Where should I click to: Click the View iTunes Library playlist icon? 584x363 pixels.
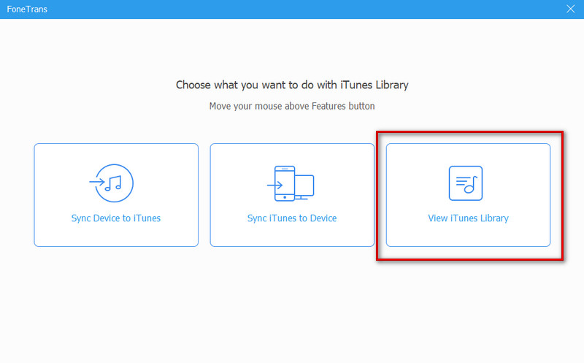tap(466, 183)
